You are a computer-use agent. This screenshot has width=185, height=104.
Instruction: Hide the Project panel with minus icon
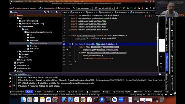pyautogui.click(x=60, y=12)
